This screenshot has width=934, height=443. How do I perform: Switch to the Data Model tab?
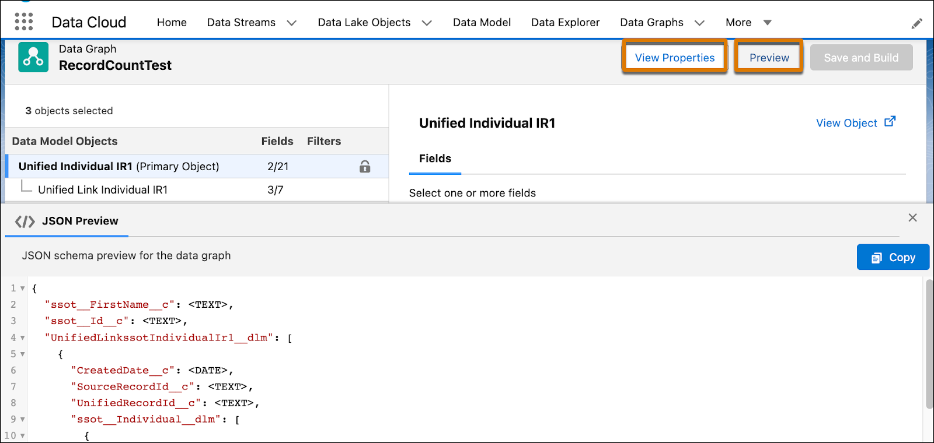tap(482, 23)
